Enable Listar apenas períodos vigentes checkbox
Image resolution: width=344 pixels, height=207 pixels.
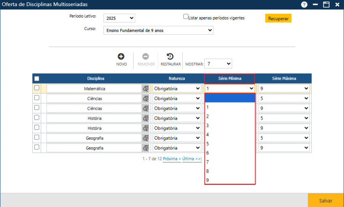click(186, 17)
